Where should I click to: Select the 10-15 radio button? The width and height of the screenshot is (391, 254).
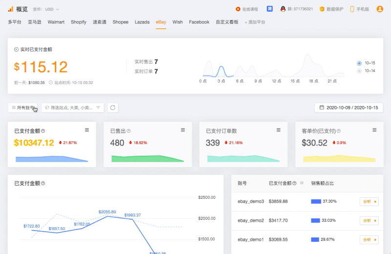click(360, 63)
